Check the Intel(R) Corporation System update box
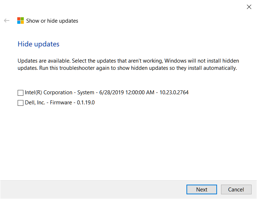257x199 pixels. pos(21,93)
